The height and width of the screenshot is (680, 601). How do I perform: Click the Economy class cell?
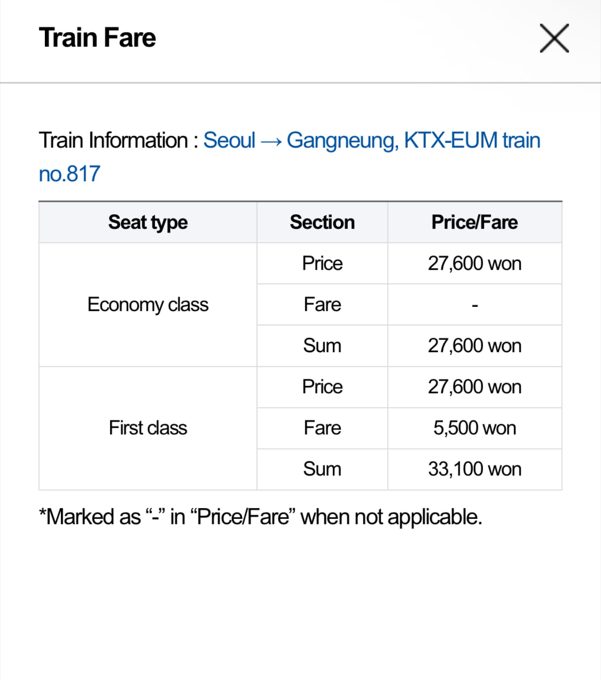[148, 304]
